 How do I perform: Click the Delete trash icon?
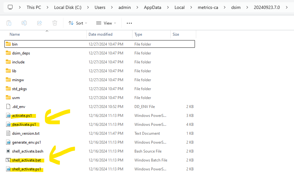55,23
